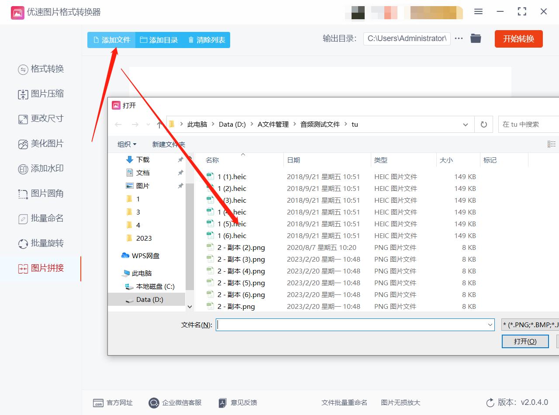Open the 格式转换 tool in the sidebar
Screen dimensions: 559x415
click(x=48, y=69)
